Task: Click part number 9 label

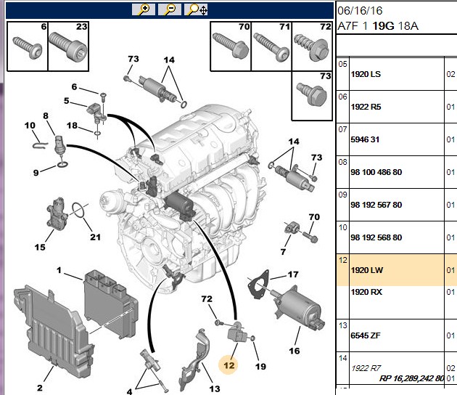Action: coord(36,172)
